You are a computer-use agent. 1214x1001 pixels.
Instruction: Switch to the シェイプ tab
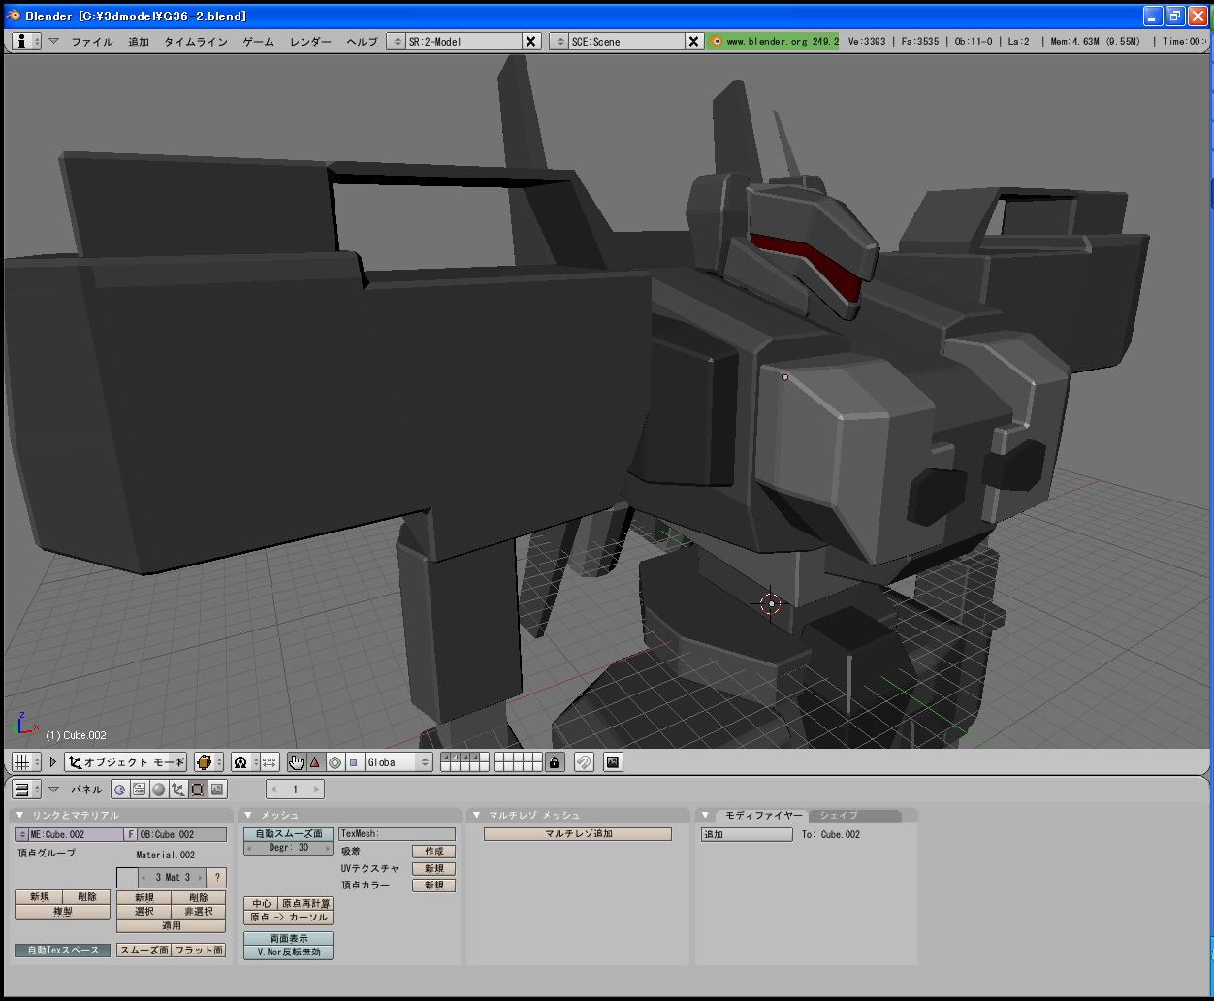pos(838,815)
